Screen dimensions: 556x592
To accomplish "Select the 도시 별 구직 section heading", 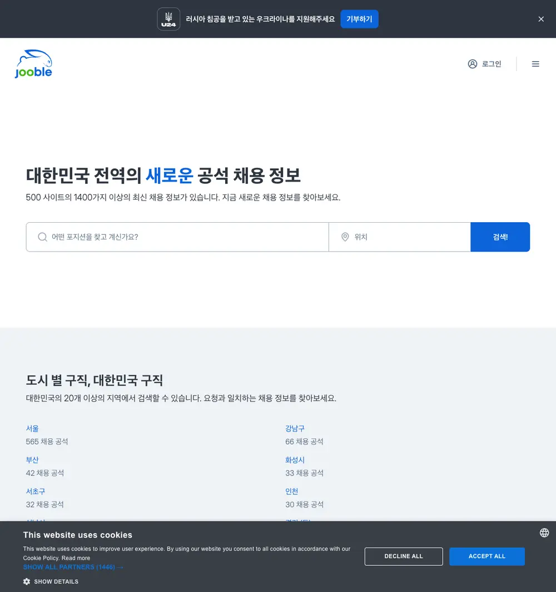I will tap(95, 380).
